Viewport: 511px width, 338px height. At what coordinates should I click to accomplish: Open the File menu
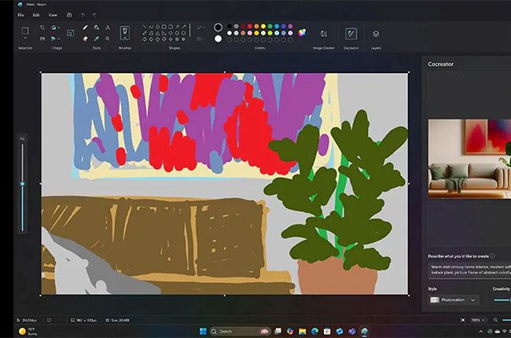tap(21, 15)
